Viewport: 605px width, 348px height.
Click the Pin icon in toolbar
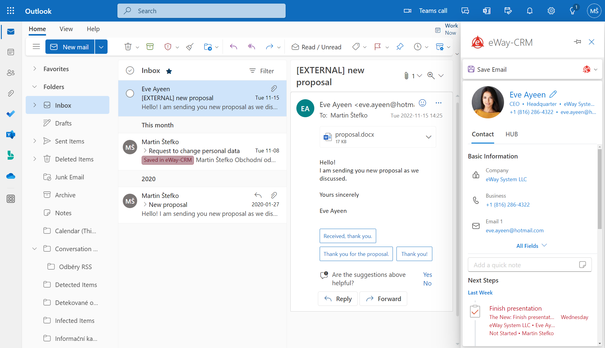tap(400, 47)
